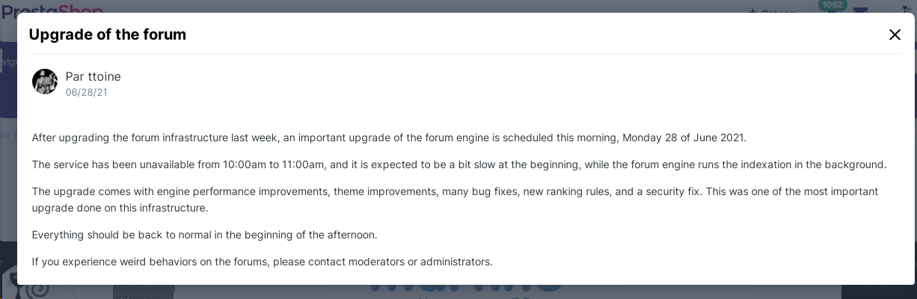
Task: Open ttoine's profile avatar picture
Action: pos(45,81)
